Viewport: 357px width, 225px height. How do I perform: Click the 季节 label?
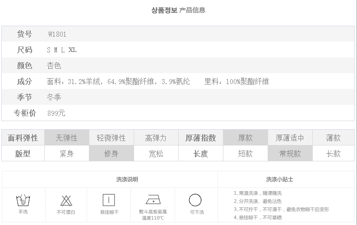[24, 97]
